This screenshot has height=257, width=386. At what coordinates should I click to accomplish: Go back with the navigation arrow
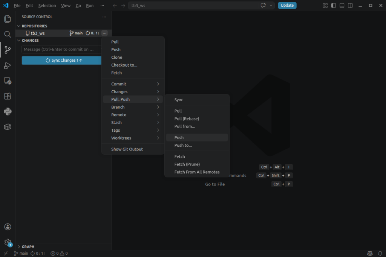[115, 5]
